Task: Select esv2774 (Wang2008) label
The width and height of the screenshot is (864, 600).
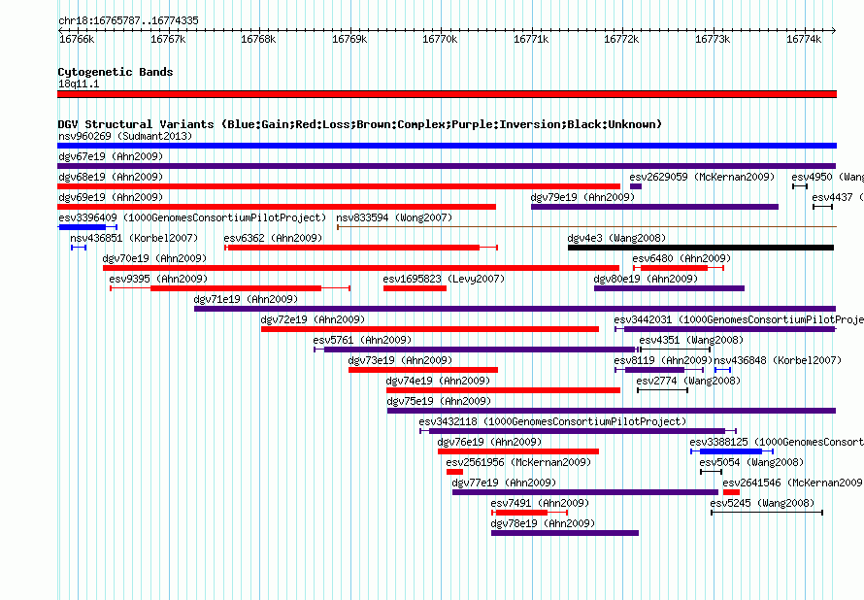Action: pos(689,381)
